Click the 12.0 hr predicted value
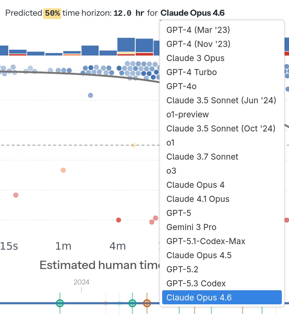This screenshot has height=314, width=289. point(129,13)
